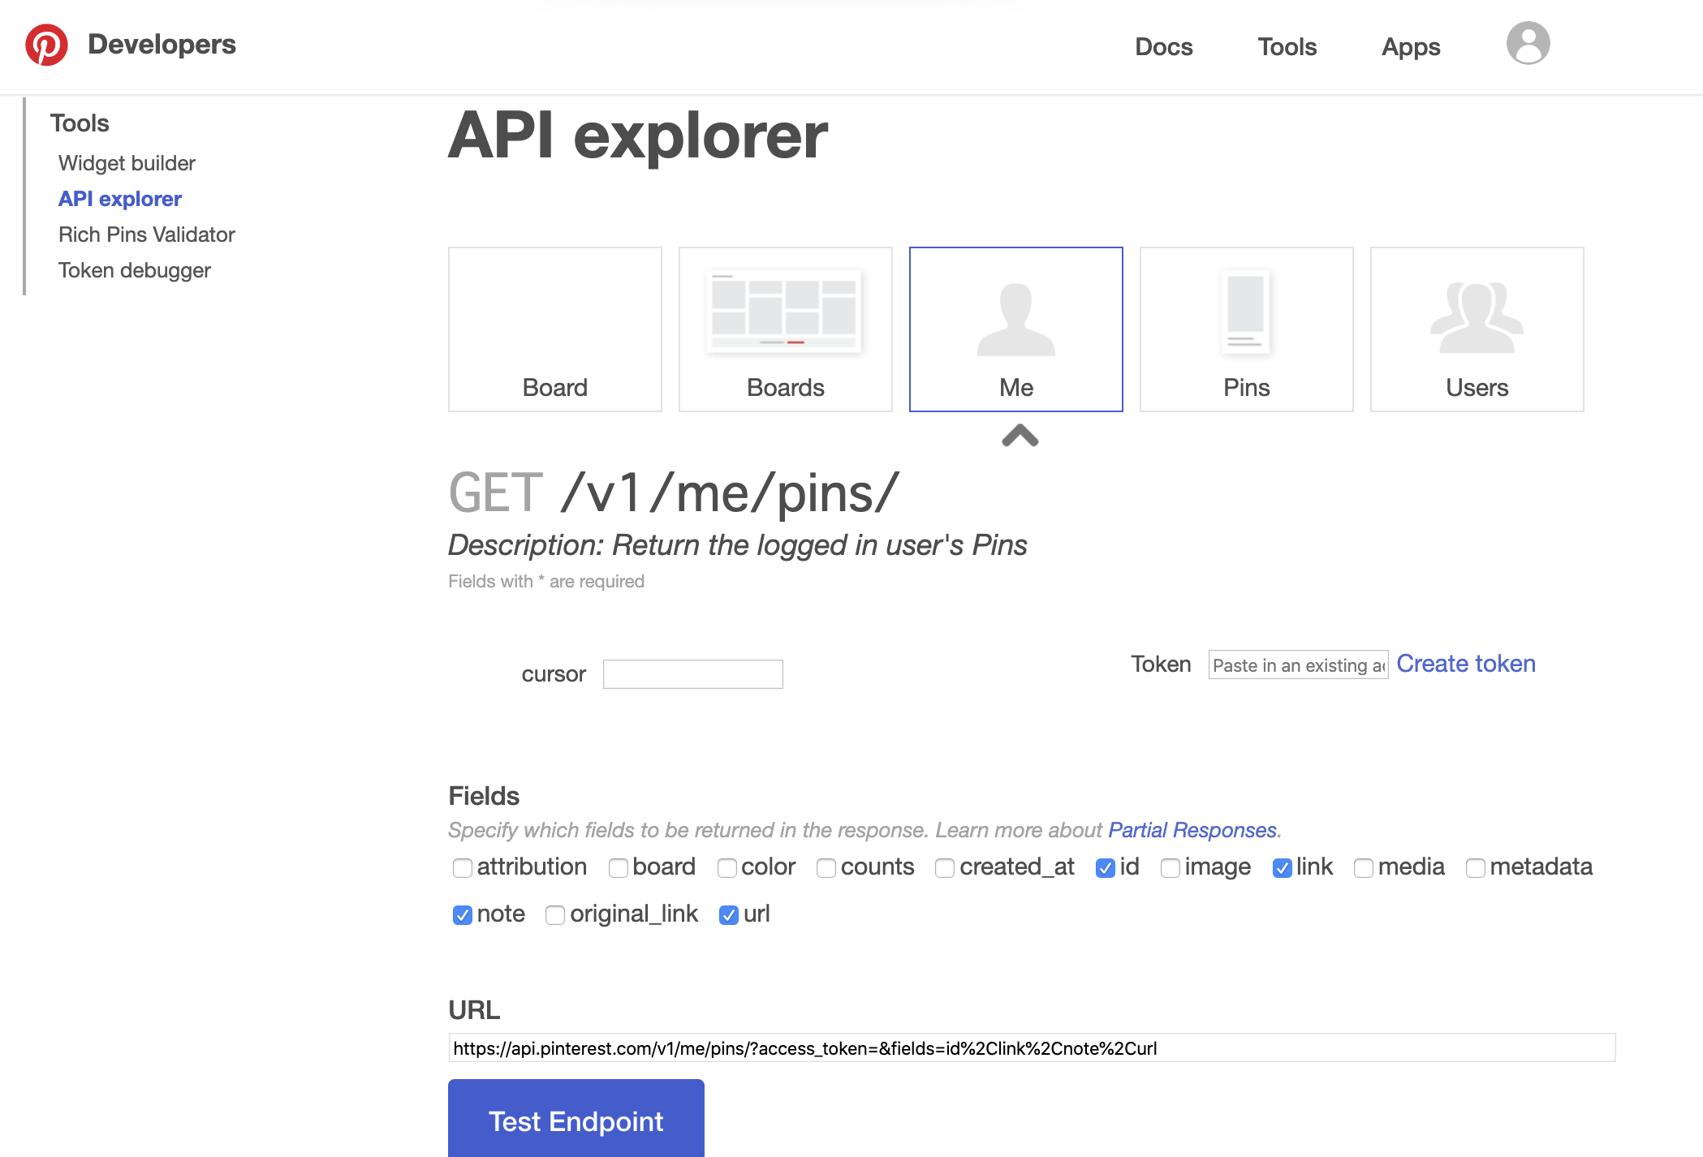Screen dimensions: 1703x1157
Task: Enable the image field checkbox
Action: point(1171,868)
